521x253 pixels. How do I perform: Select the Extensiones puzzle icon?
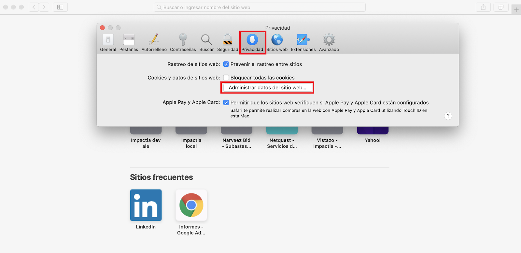(303, 43)
